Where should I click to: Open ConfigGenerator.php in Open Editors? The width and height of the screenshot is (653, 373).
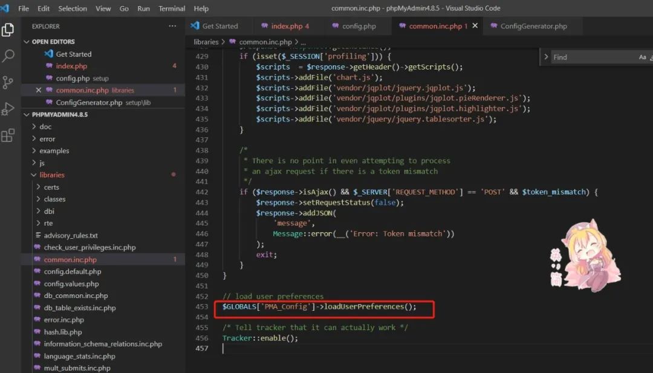[103, 102]
